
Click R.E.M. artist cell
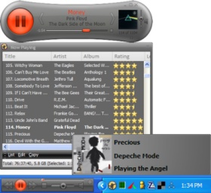click(x=60, y=100)
